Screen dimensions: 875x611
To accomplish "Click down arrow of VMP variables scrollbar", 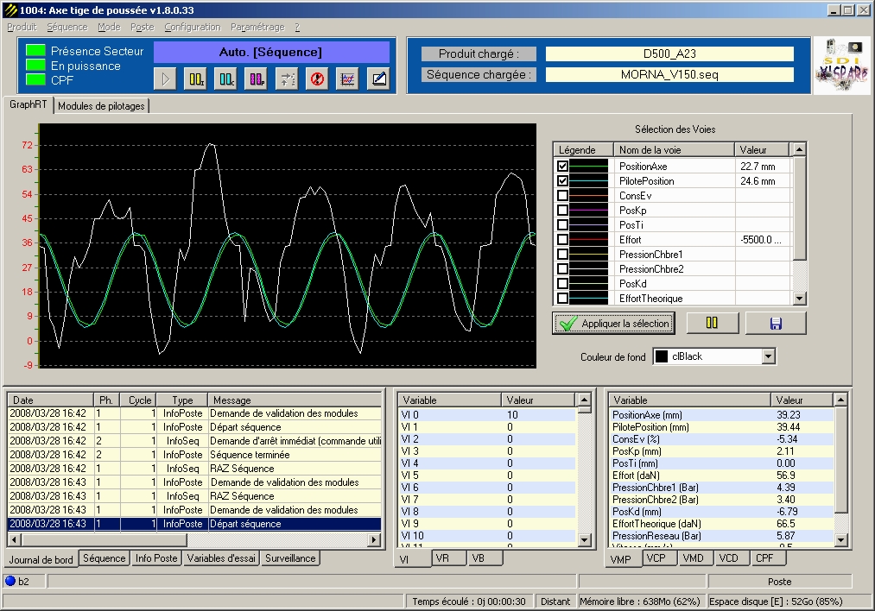I will pyautogui.click(x=841, y=539).
